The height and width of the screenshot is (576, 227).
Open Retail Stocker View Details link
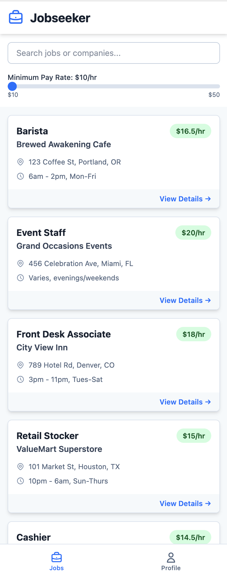click(185, 503)
